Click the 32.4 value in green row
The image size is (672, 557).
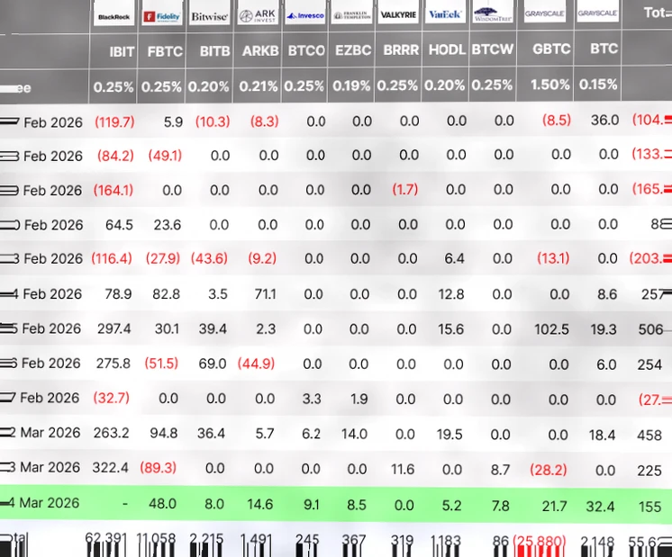[601, 507]
